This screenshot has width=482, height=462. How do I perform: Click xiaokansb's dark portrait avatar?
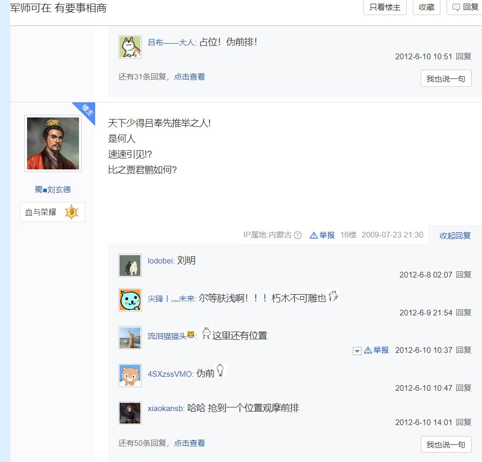tap(130, 413)
